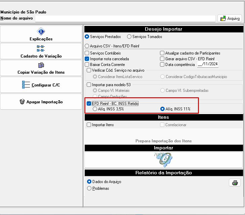This screenshot has width=245, height=215.
Task: Check Atualizar cadastro de Participantes
Action: 190,53
